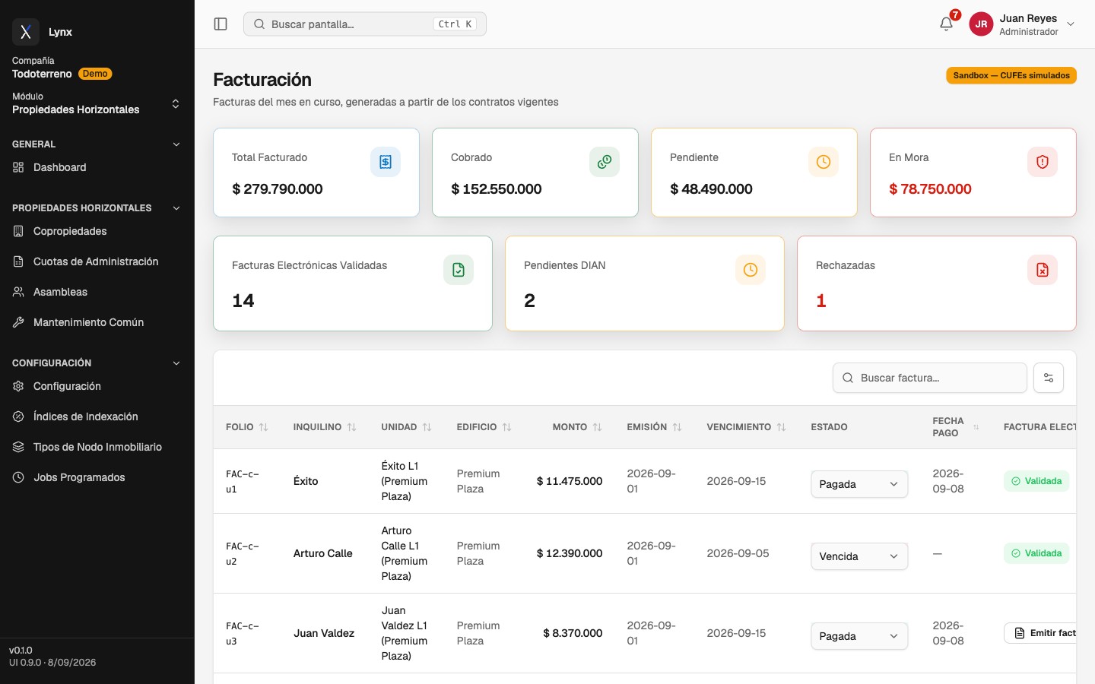Screen dimensions: 1095x684
Task: Open the Estado dropdown for FAC-c-u1
Action: pyautogui.click(x=859, y=484)
